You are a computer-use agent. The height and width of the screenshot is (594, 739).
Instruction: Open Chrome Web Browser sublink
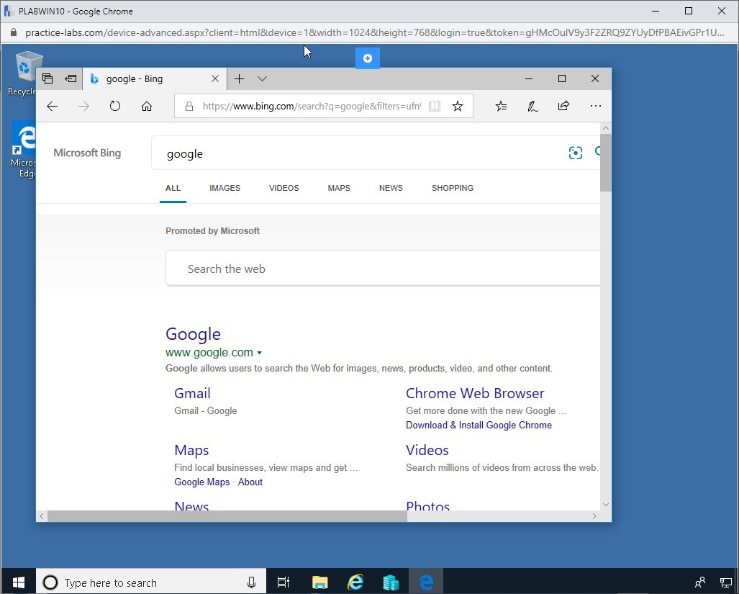475,393
